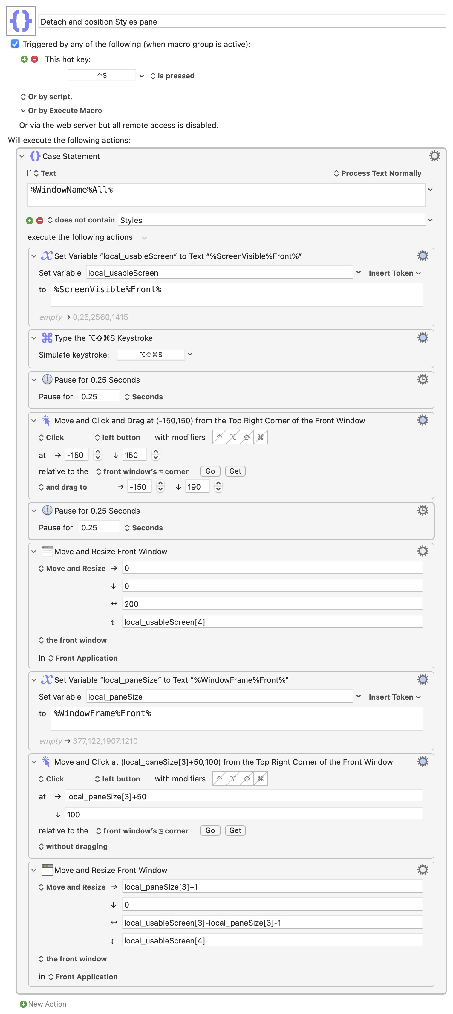Collapse the Case Statement action
Screen dimensions: 453x1014
[22, 156]
